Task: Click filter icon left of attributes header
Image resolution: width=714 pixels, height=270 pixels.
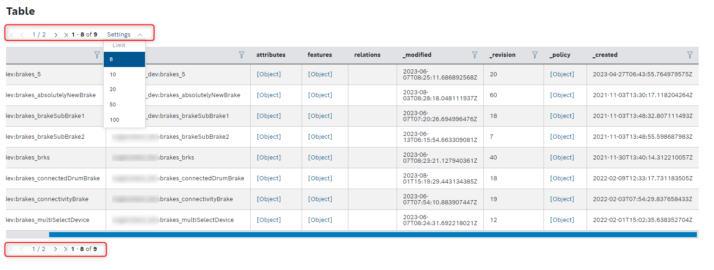Action: click(x=241, y=55)
